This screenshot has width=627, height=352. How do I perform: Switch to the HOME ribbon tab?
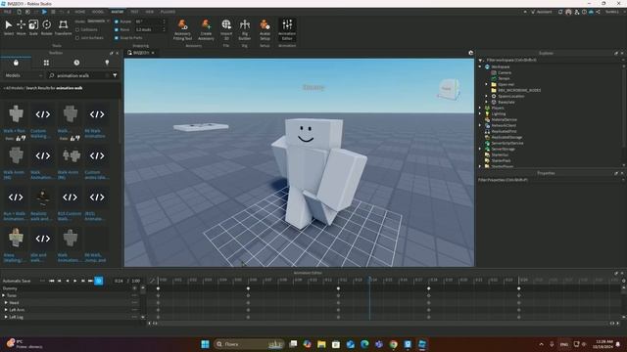80,12
